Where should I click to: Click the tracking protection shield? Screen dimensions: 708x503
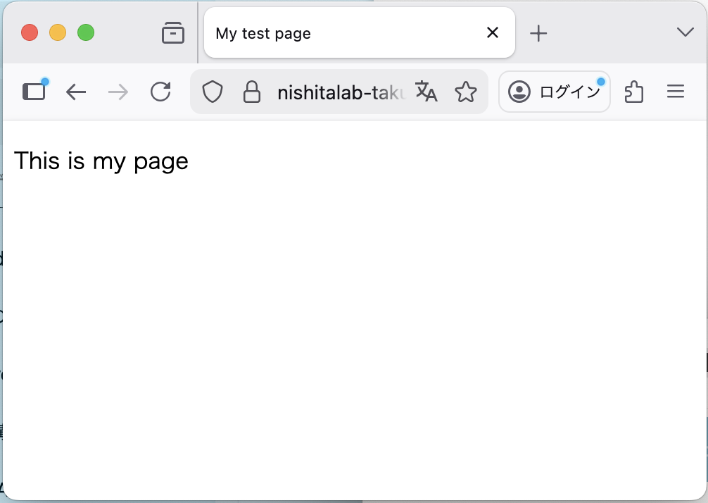212,92
